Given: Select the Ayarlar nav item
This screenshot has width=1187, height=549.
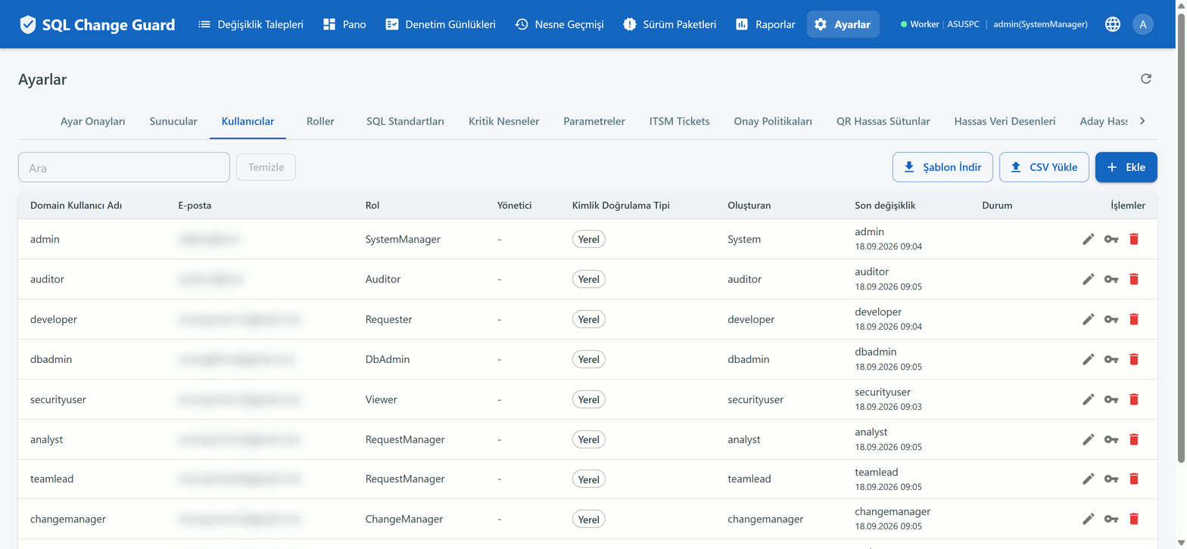Looking at the screenshot, I should point(843,24).
